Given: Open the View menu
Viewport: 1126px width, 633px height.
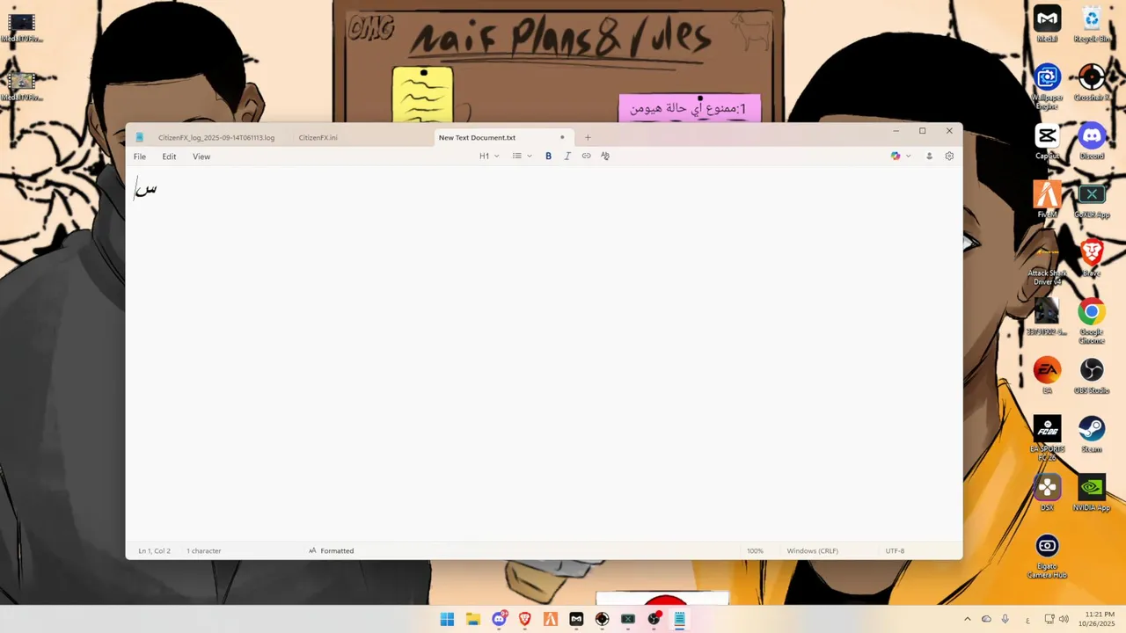Looking at the screenshot, I should 201,156.
